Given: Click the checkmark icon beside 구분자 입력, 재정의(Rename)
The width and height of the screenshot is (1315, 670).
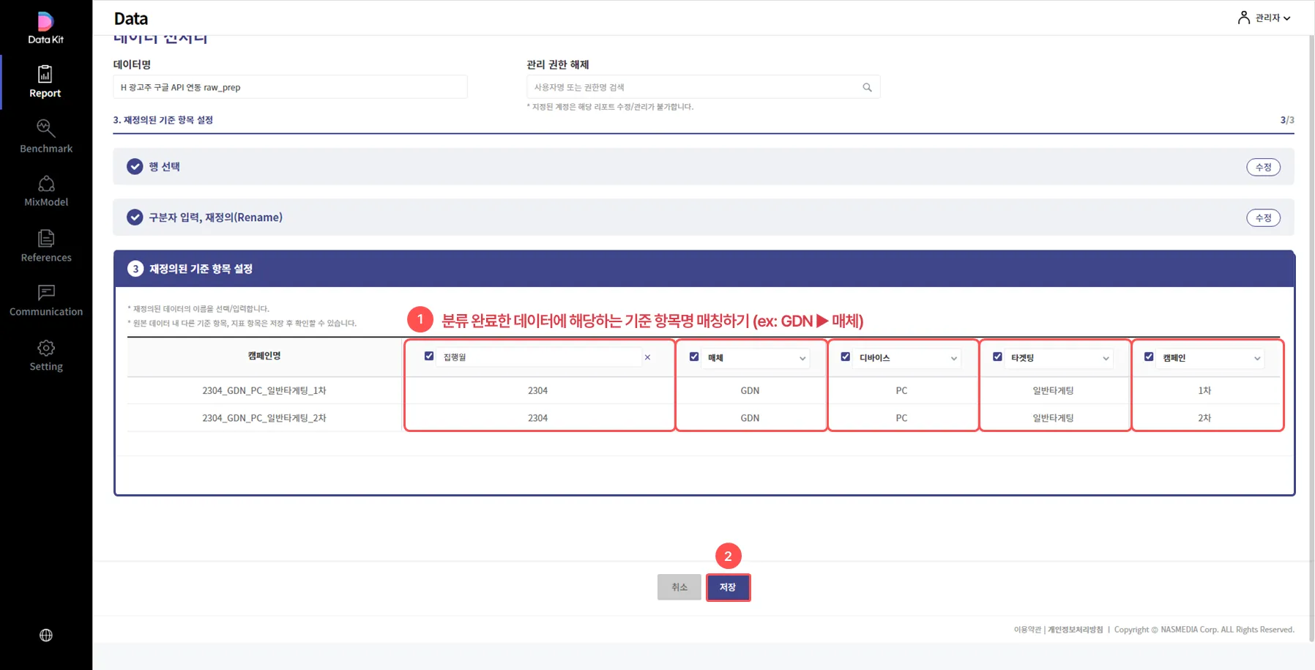Looking at the screenshot, I should pyautogui.click(x=135, y=217).
